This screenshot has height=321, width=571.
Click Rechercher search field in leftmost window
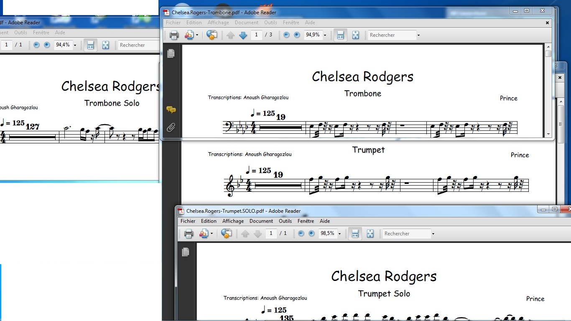coord(139,45)
